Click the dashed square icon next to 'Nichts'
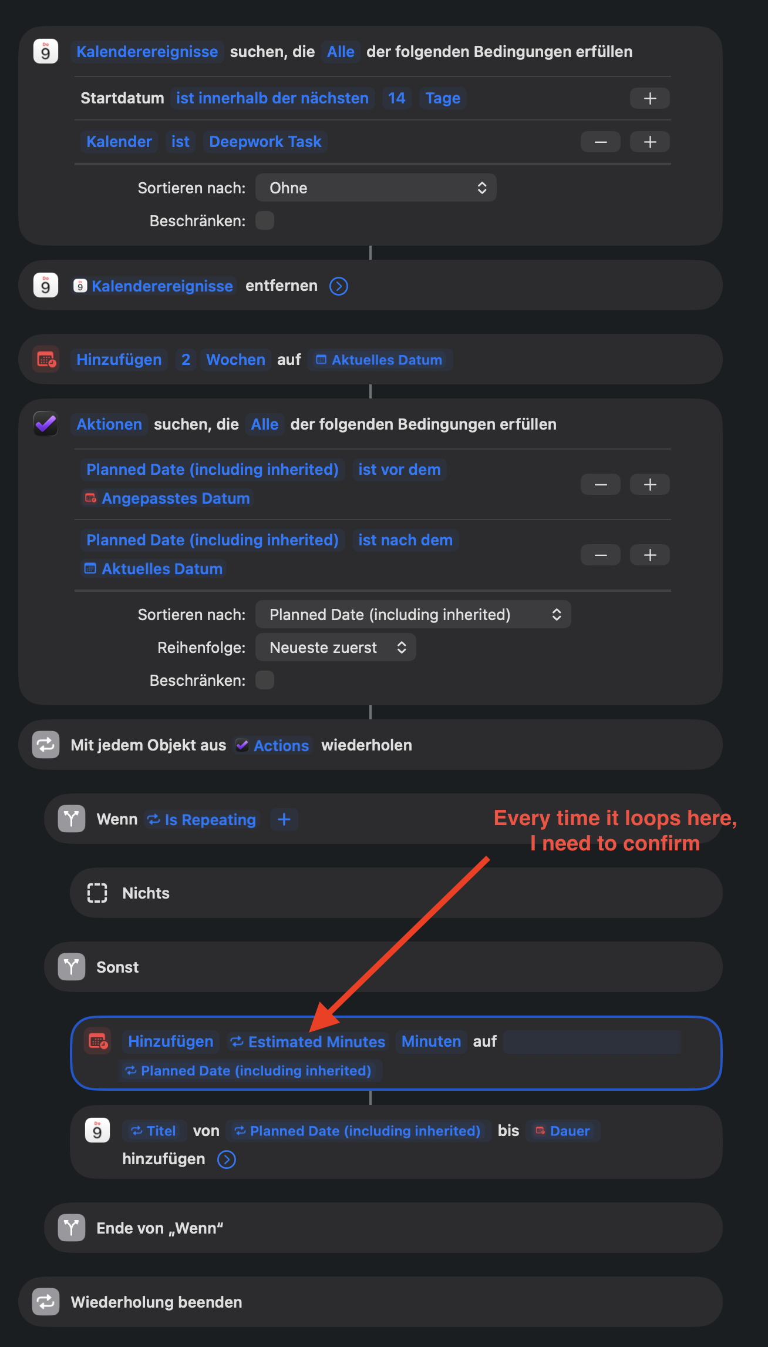This screenshot has width=768, height=1347. coord(97,893)
